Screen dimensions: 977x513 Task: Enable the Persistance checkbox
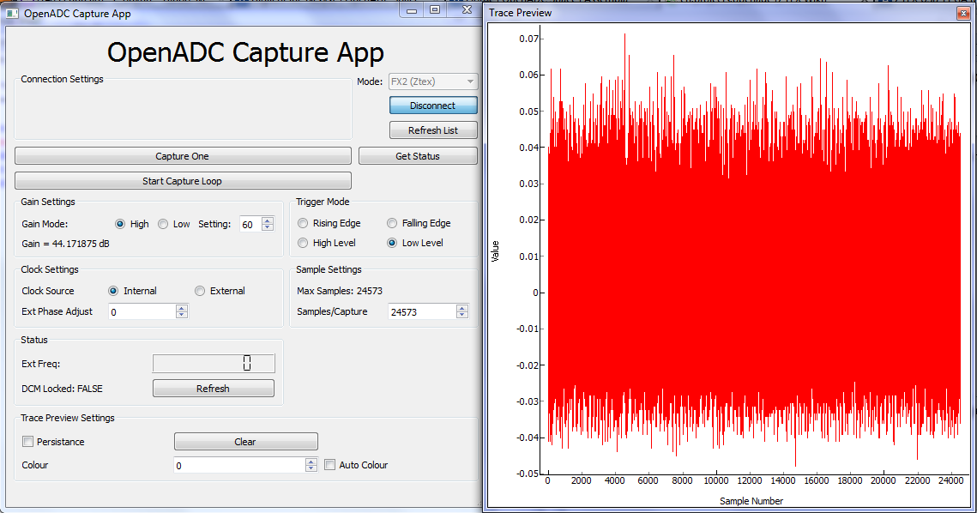click(28, 442)
